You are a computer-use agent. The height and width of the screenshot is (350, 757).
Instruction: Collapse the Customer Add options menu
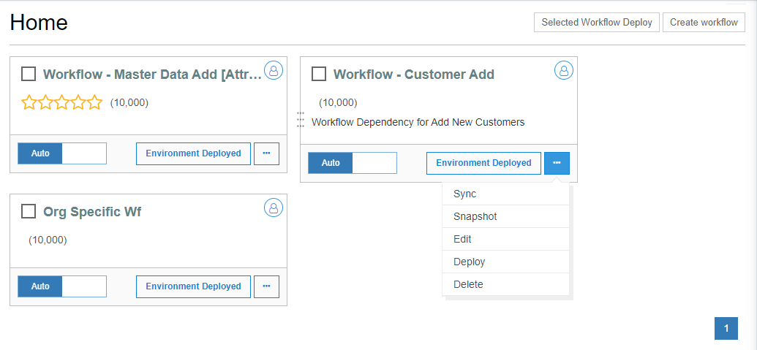click(557, 163)
